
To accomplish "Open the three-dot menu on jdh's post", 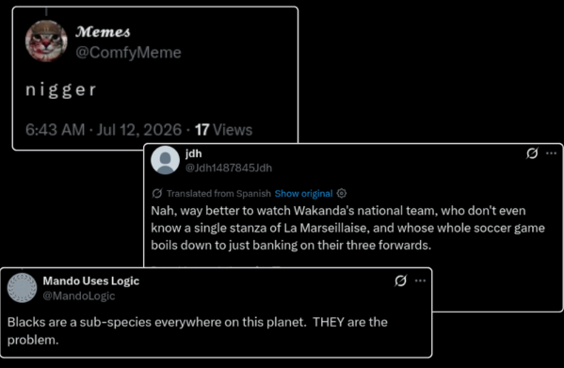I will 552,153.
